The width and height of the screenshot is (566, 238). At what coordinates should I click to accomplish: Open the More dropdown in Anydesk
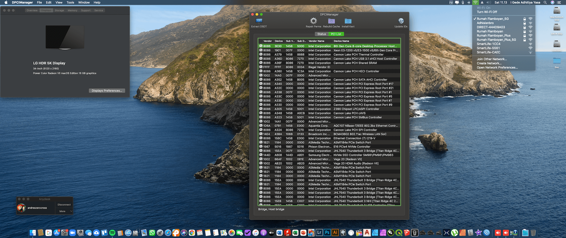point(64,211)
